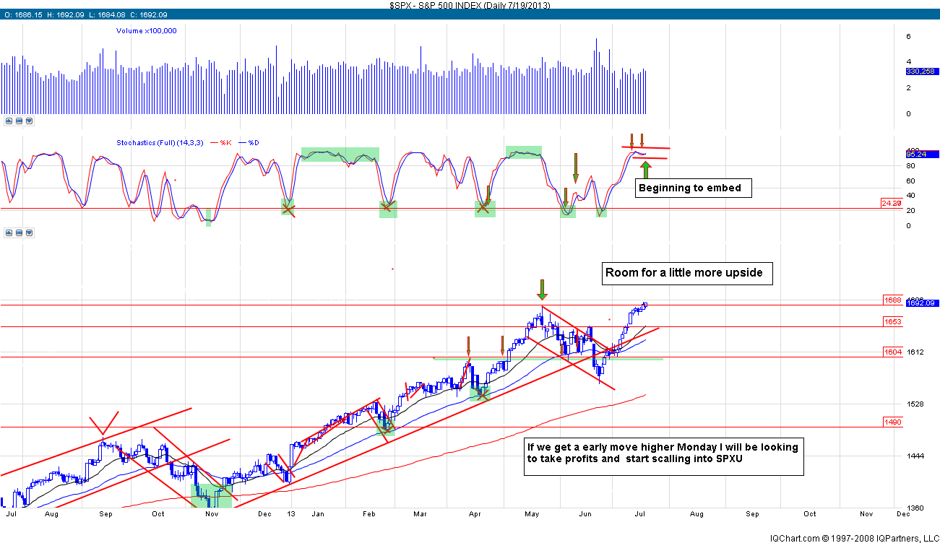940x543 pixels.
Task: Open the IQChart.com copyright link
Action: point(853,537)
